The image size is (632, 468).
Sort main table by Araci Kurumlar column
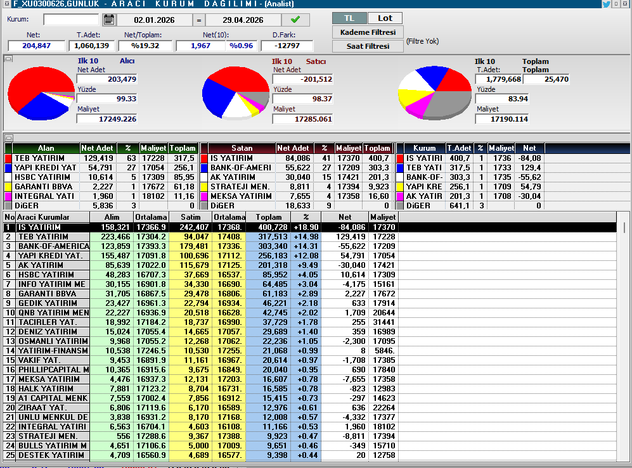click(x=53, y=217)
